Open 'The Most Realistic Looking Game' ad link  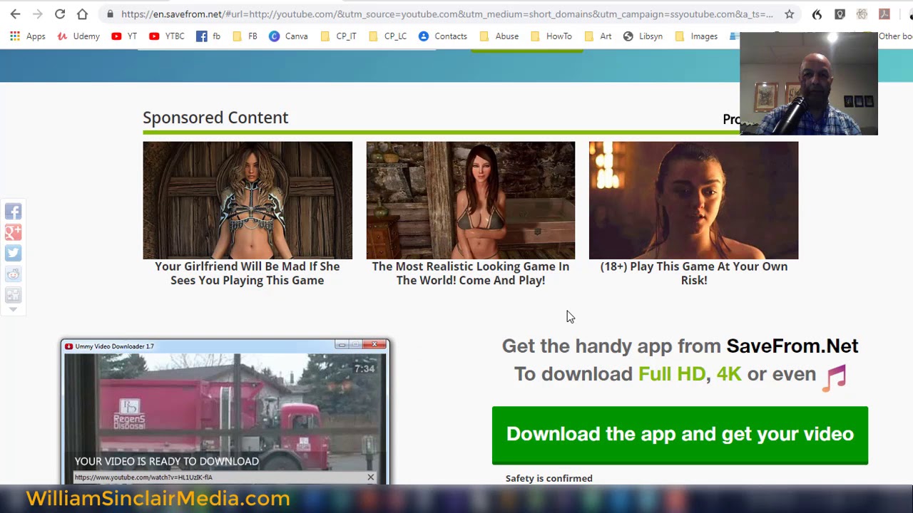[x=471, y=273]
